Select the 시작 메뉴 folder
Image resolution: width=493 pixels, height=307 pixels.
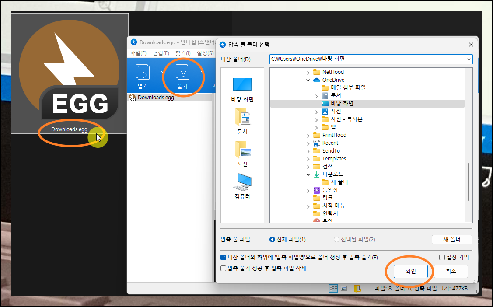[329, 206]
